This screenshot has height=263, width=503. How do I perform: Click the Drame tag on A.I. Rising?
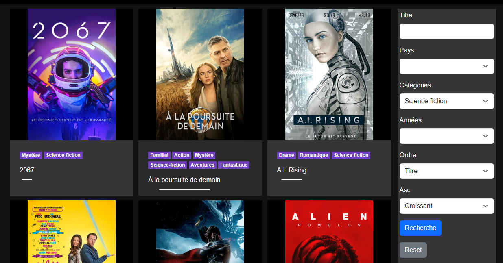click(286, 155)
